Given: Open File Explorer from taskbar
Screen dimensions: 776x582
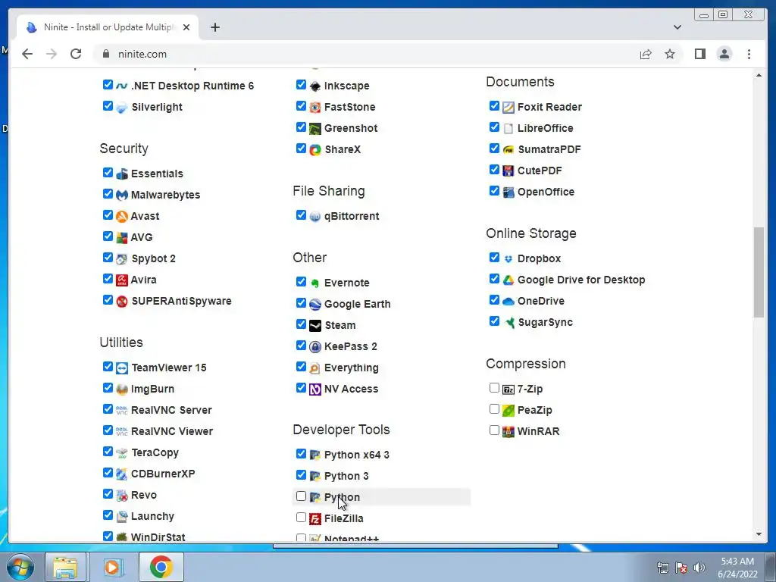Looking at the screenshot, I should tap(65, 567).
